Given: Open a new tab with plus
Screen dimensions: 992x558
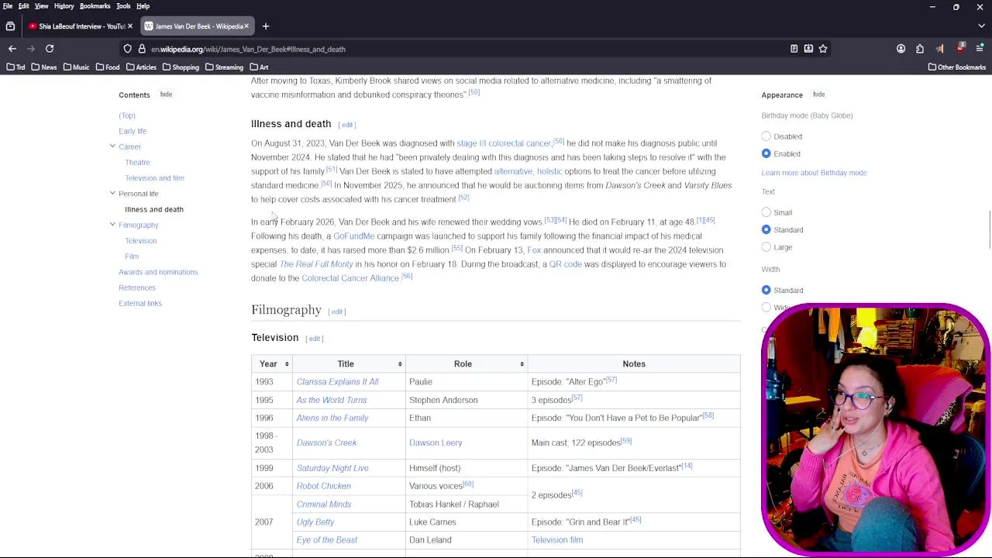Looking at the screenshot, I should pos(265,26).
